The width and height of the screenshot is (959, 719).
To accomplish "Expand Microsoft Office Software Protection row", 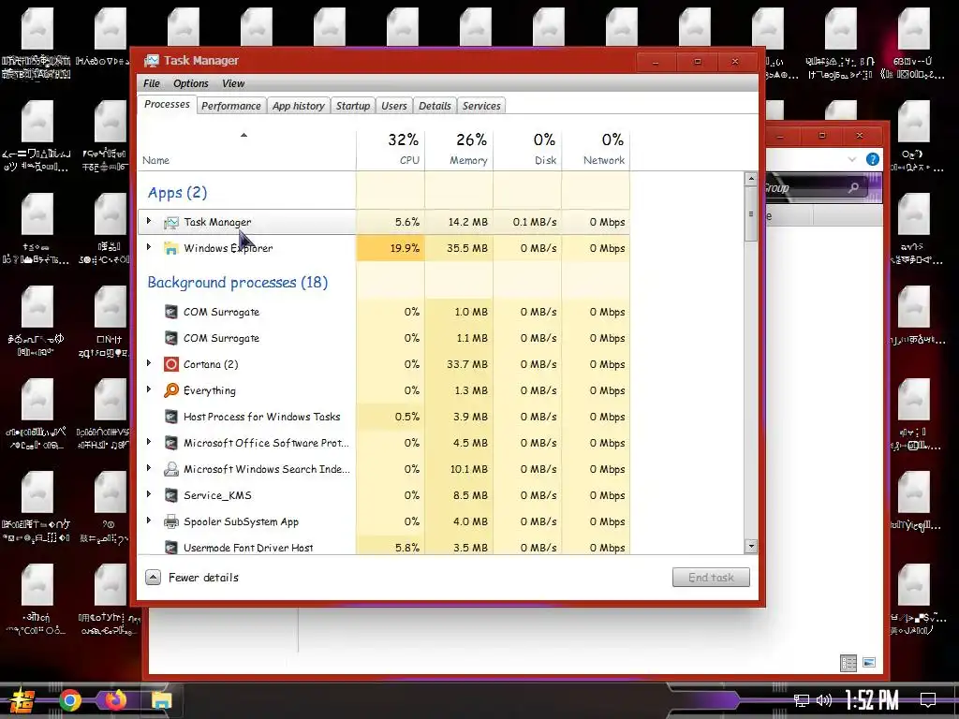I will click(149, 442).
